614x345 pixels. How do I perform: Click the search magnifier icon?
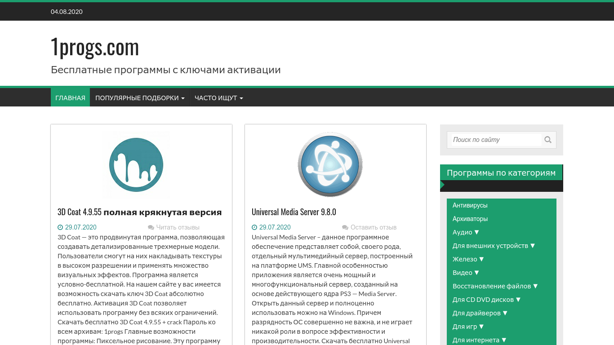tap(548, 140)
